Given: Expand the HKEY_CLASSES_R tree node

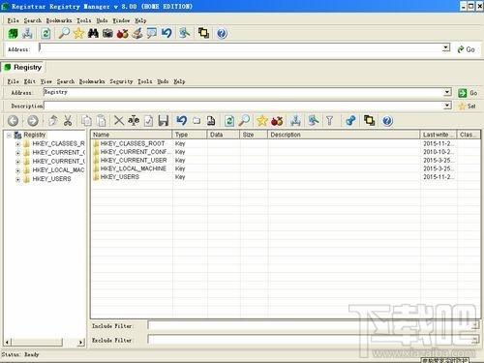Looking at the screenshot, I should point(17,144).
